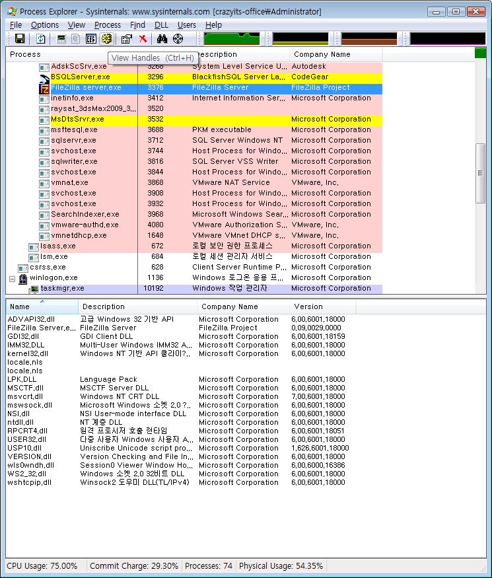Viewport: 492px width, 578px height.
Task: Click the lsm.exe process icon
Action: coord(34,258)
